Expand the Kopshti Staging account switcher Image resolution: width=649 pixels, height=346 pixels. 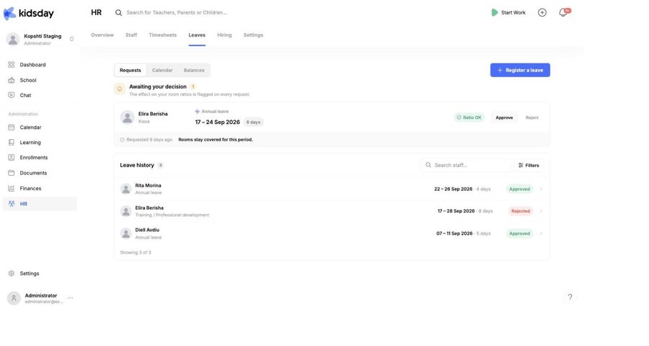click(x=71, y=39)
